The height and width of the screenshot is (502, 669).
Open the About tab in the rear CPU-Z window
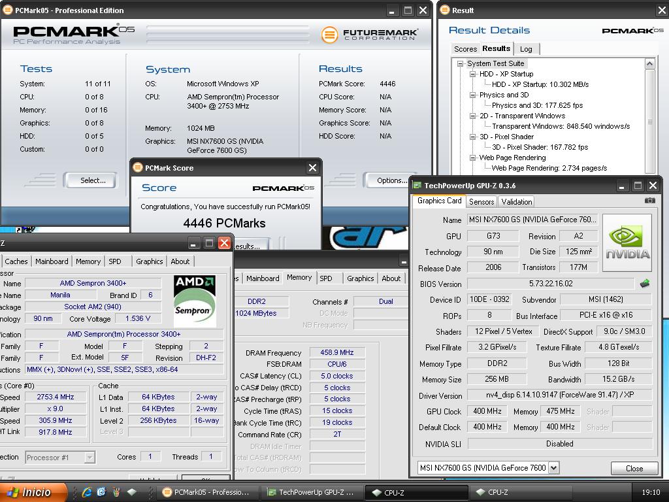391,278
